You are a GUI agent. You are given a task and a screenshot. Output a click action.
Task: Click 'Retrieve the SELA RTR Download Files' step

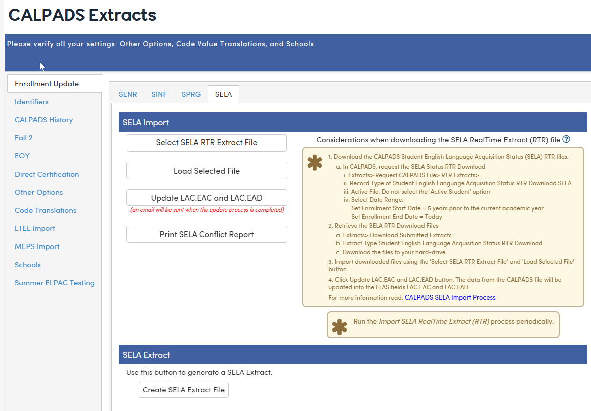(383, 226)
